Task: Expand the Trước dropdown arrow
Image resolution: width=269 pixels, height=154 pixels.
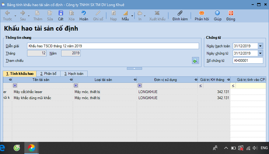Action: [x=15, y=16]
